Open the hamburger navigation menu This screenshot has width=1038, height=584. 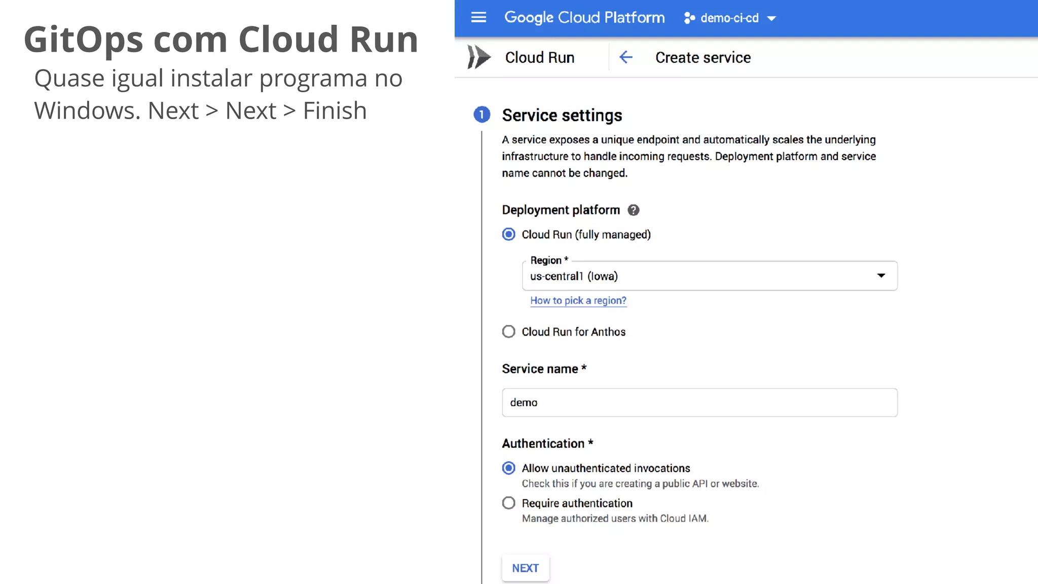(x=478, y=18)
